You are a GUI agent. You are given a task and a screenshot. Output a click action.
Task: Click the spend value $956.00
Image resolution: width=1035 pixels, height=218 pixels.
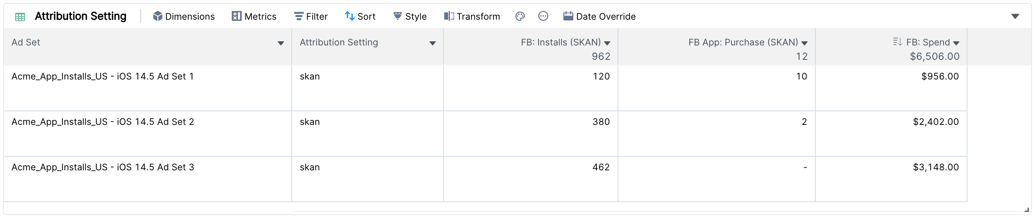[940, 76]
